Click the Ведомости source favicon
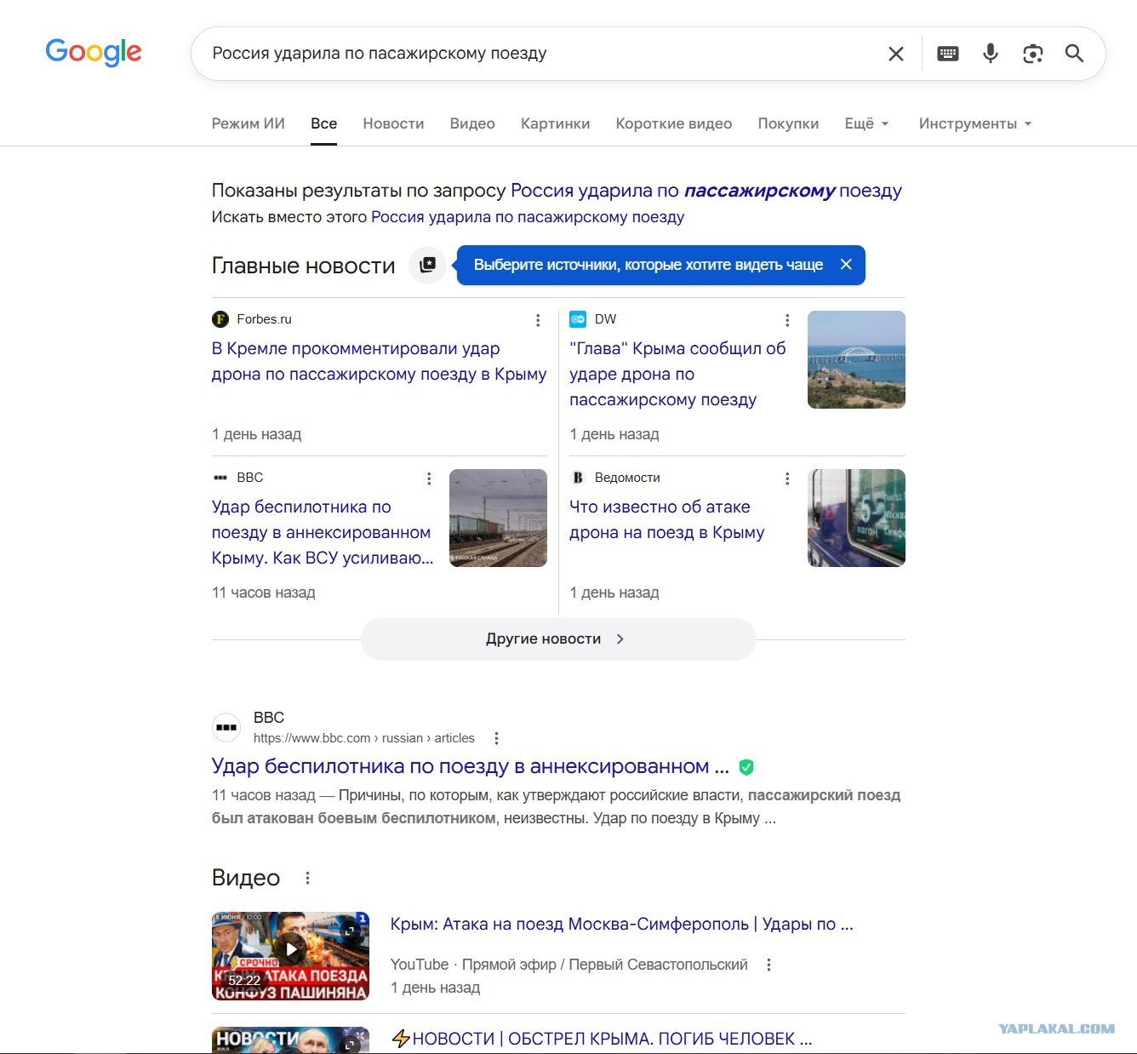1137x1054 pixels. 578,478
